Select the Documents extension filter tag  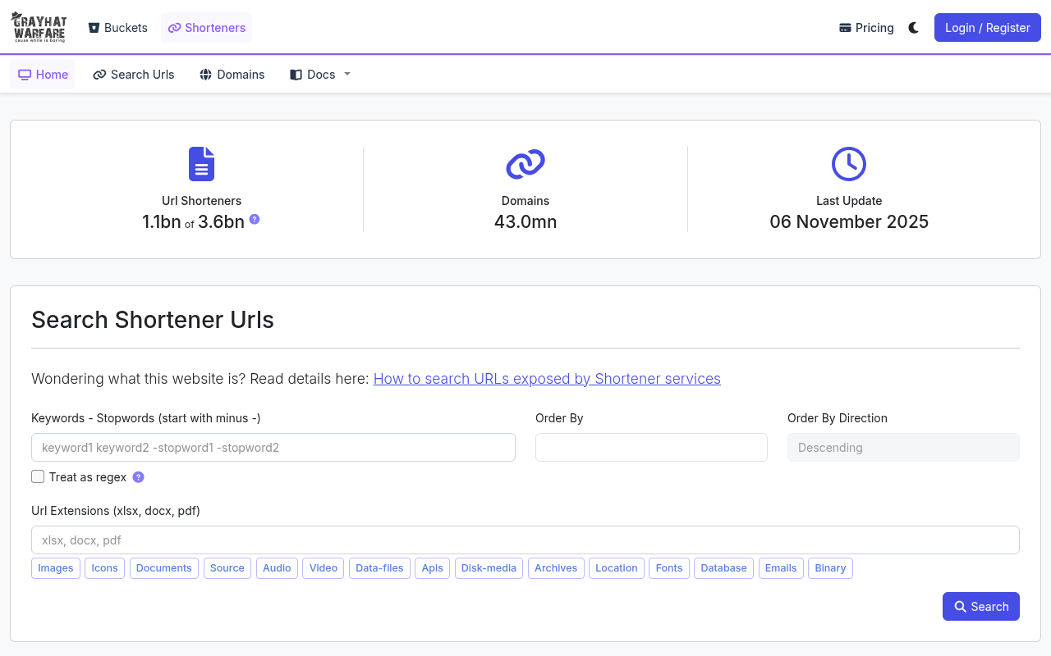(x=164, y=568)
